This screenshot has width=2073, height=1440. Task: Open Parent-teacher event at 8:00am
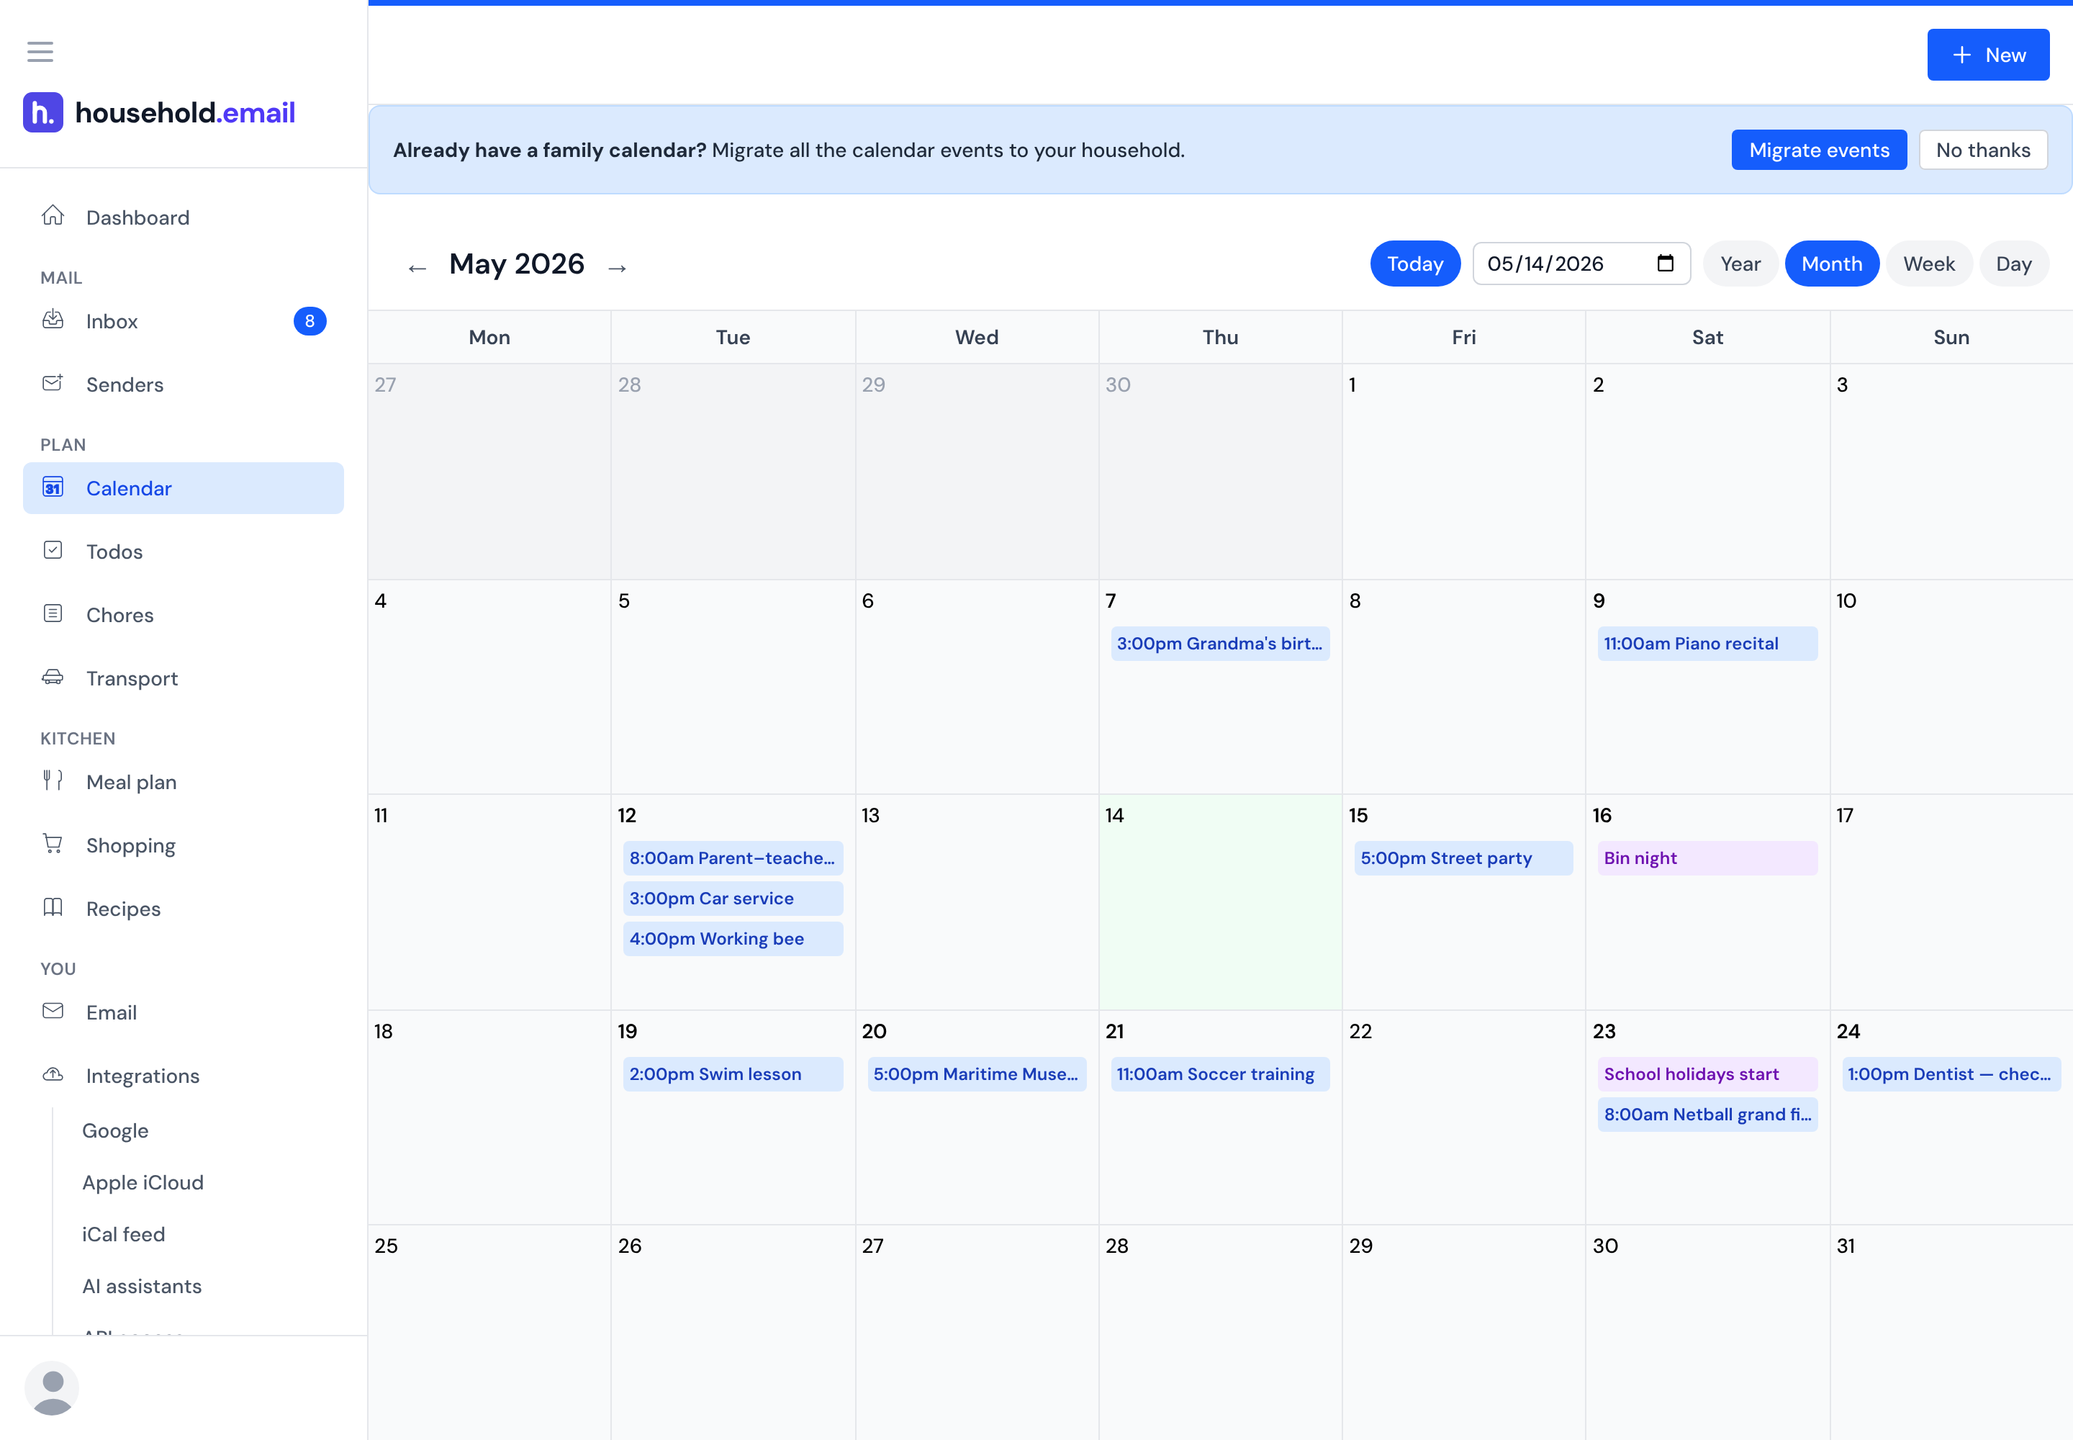[733, 858]
